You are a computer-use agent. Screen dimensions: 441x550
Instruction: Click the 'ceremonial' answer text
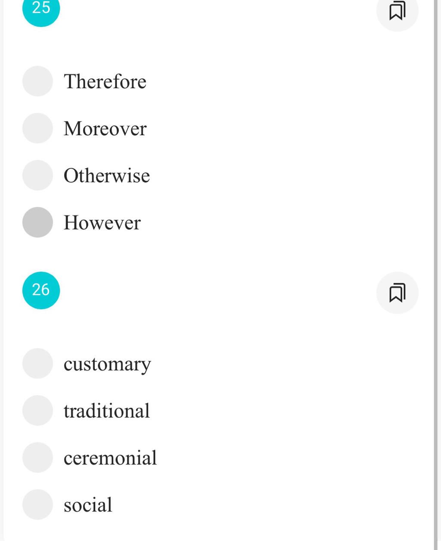click(110, 458)
